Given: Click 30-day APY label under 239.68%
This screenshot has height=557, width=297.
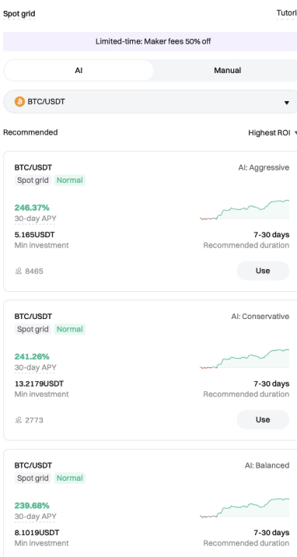Looking at the screenshot, I should [35, 516].
